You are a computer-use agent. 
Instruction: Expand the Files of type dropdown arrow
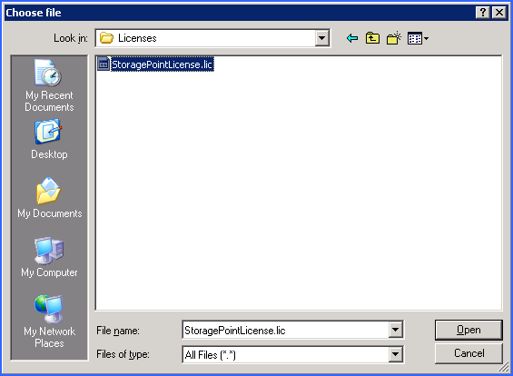click(395, 354)
